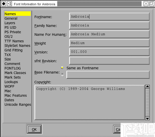Open Mac Features section
The image size is (155, 137).
(16, 95)
